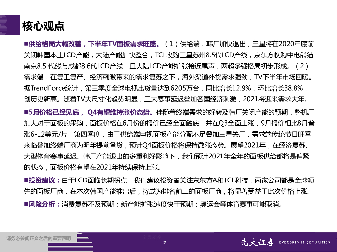Select heading 供给格局大幅改善，下半年TV面板需求旺盛
The width and height of the screenshot is (337, 252).
pos(92,44)
